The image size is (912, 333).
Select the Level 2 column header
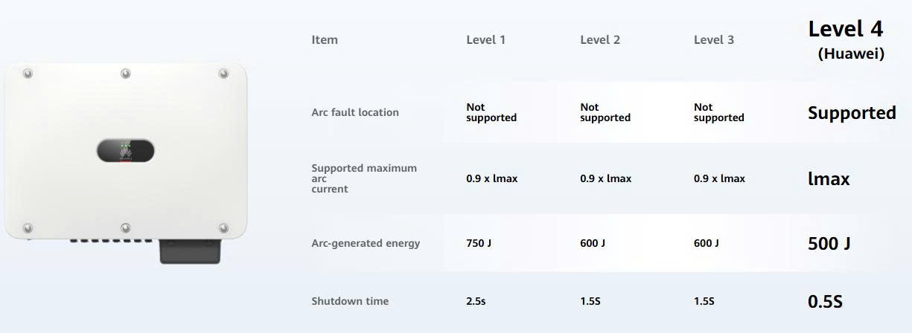point(599,40)
